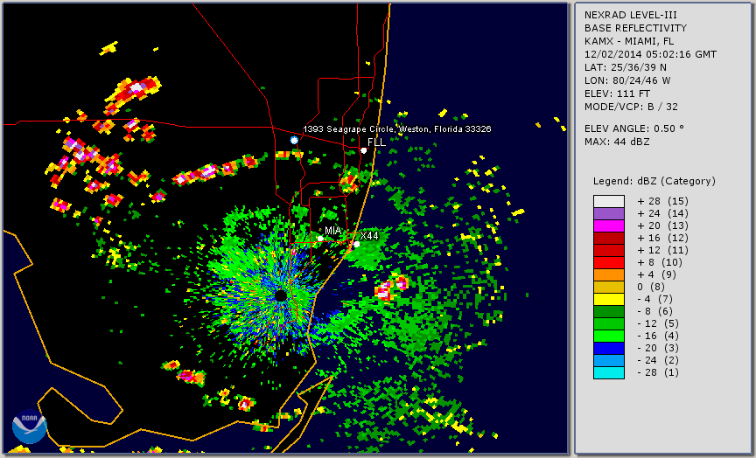The image size is (756, 458).
Task: Click the '- 16 (4)' legend value
Action: coord(658,337)
